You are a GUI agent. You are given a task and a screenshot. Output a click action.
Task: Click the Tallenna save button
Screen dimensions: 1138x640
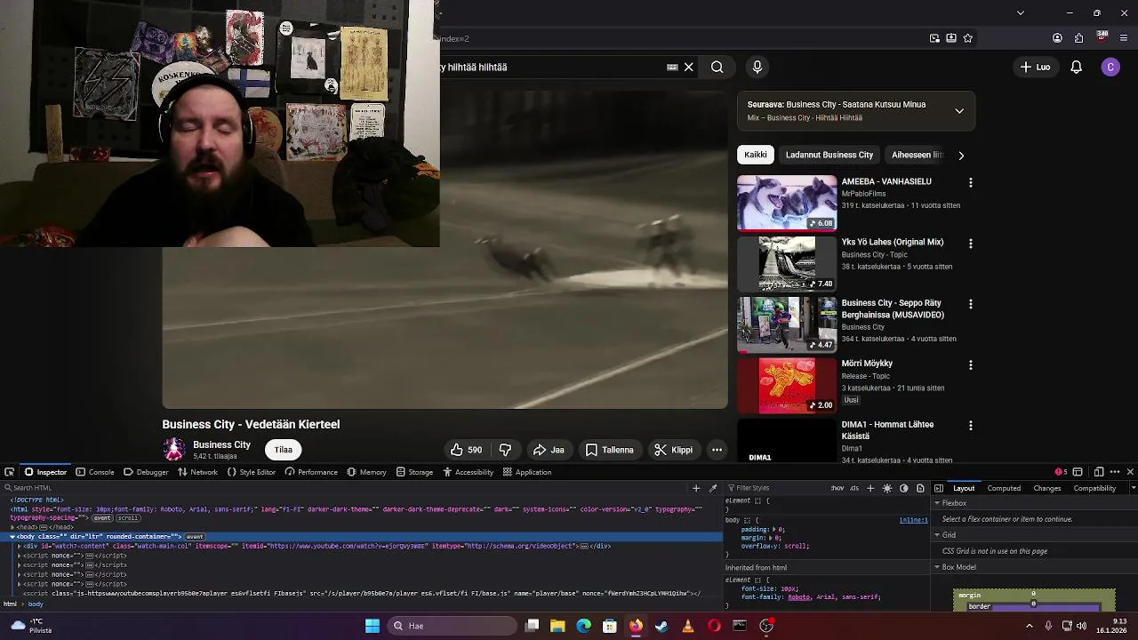click(x=610, y=450)
